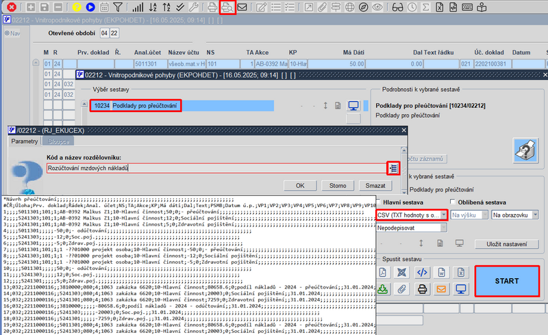Click the envelope mail icon in the top toolbar
Viewport: 548px width, 335px height.
[x=242, y=7]
